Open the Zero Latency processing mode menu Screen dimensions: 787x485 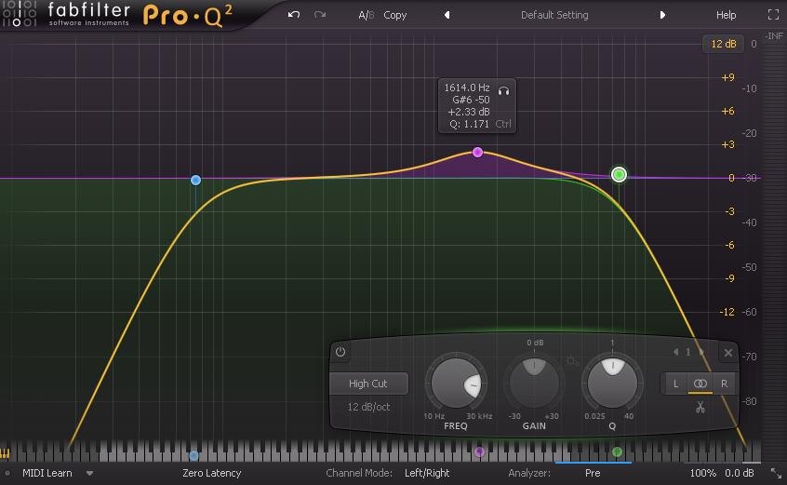[211, 473]
